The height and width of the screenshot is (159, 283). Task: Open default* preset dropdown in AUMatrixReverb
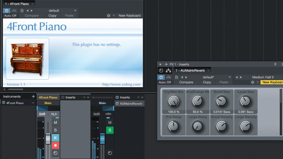230,77
